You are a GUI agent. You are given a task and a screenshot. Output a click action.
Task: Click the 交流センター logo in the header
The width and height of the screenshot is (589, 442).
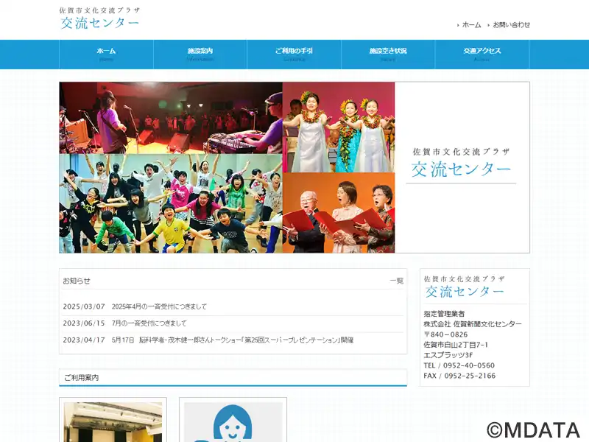coord(99,19)
